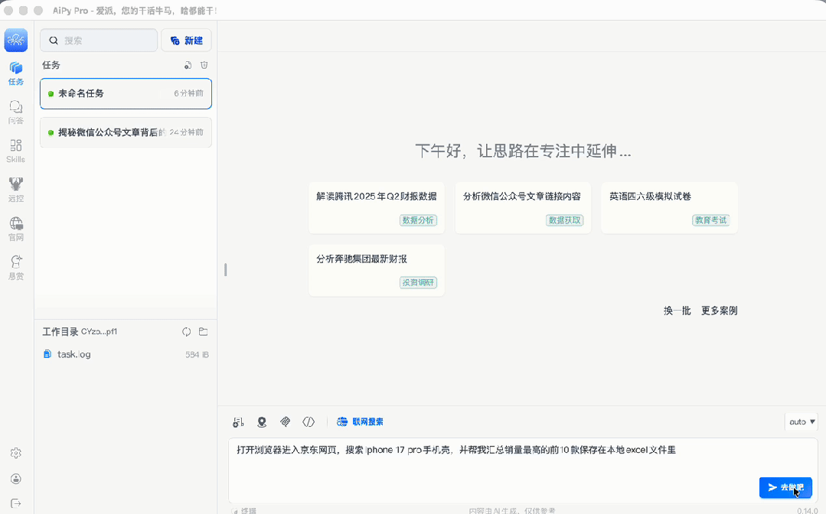Click the logout icon at the bottom of the sidebar

(16, 503)
